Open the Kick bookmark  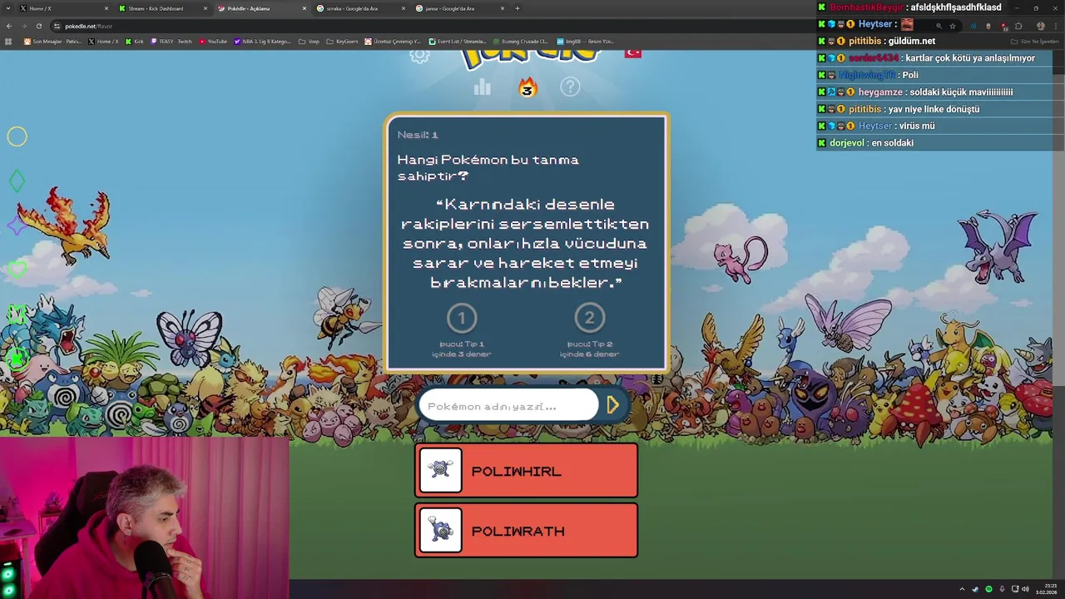point(135,41)
